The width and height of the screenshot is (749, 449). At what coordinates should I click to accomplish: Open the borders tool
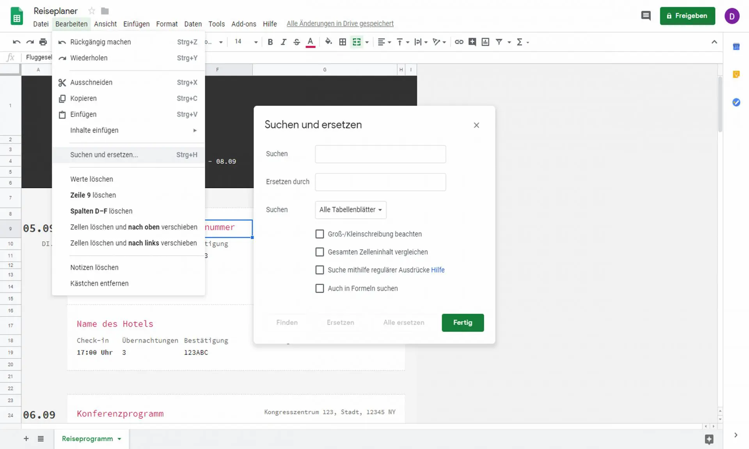(x=343, y=42)
